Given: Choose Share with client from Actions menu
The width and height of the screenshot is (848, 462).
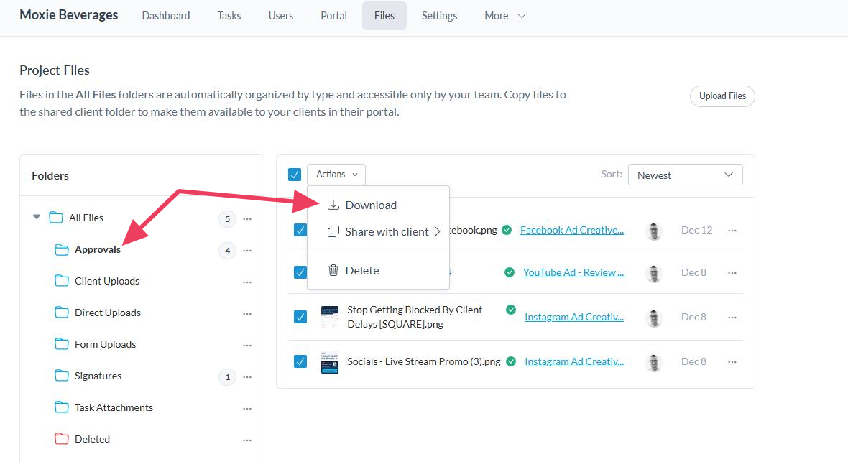Looking at the screenshot, I should pos(387,231).
